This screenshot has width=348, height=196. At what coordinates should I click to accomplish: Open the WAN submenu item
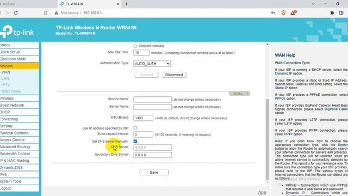click(x=20, y=72)
